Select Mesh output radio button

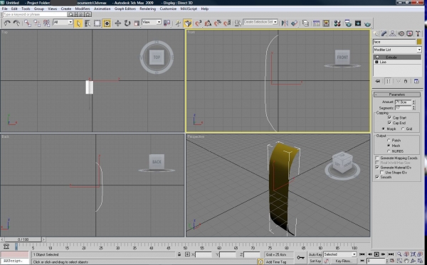tap(389, 146)
